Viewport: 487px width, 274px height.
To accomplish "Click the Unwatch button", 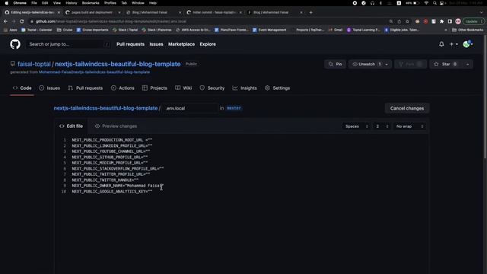I will coord(366,64).
